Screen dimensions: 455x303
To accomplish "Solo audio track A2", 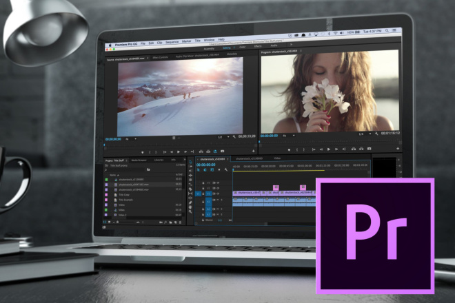I will pyautogui.click(x=221, y=209).
